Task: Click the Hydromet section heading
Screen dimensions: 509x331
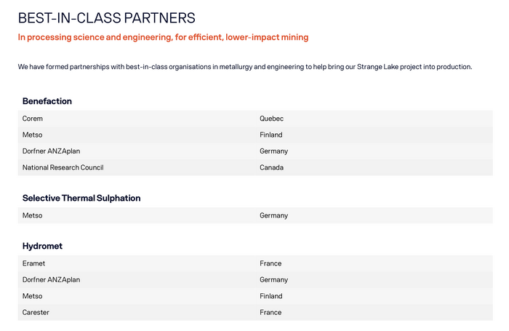Action: pyautogui.click(x=42, y=247)
